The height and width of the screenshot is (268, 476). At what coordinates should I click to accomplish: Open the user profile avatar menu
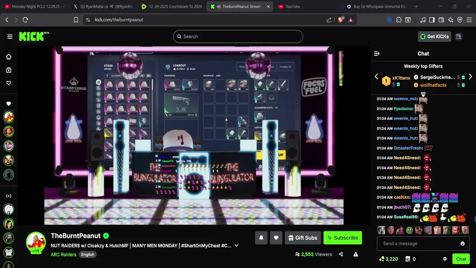pyautogui.click(x=459, y=36)
